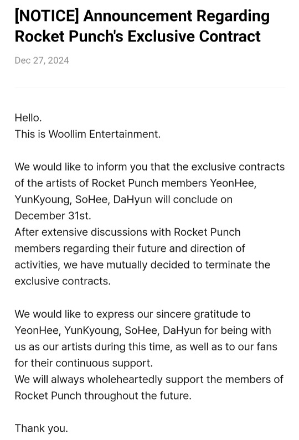Click "us as our artists during" line
The image size is (299, 440).
(x=146, y=347)
